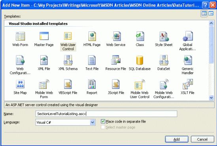Select the Web User Control template
The width and height of the screenshot is (217, 146).
tap(68, 41)
